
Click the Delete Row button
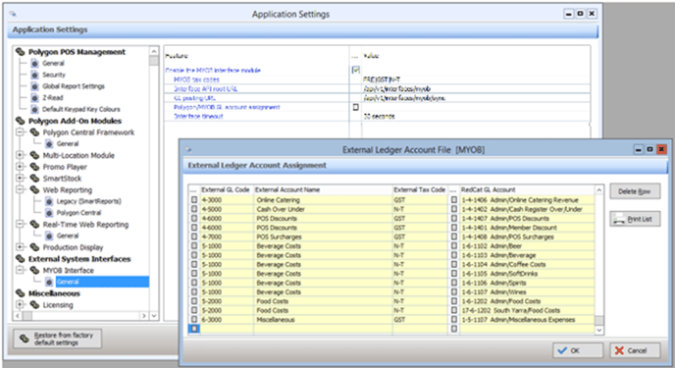point(635,191)
